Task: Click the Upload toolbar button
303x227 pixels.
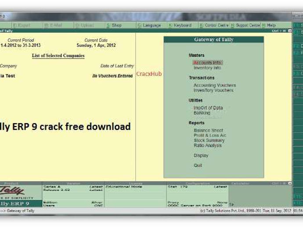Action: point(85,25)
